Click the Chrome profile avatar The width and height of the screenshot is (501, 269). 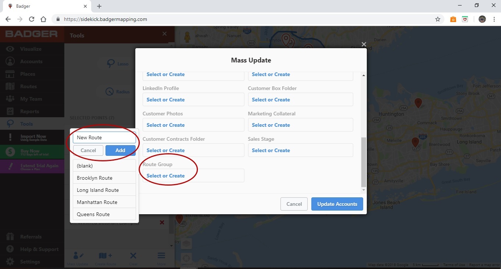pyautogui.click(x=482, y=19)
